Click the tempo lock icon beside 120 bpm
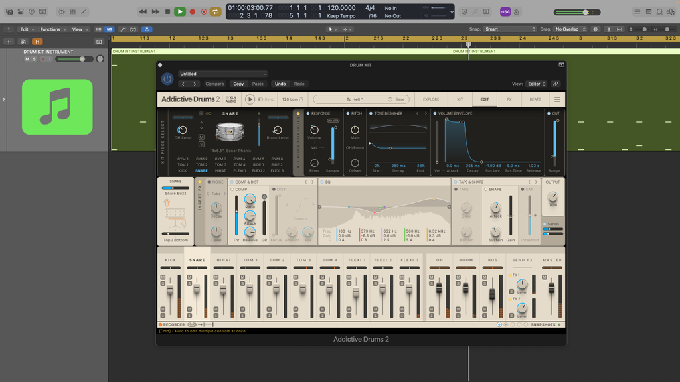The image size is (680, 382). (x=301, y=99)
